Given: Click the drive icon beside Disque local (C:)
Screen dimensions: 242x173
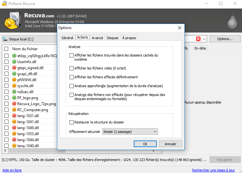Looking at the screenshot, I should (x=5, y=39).
